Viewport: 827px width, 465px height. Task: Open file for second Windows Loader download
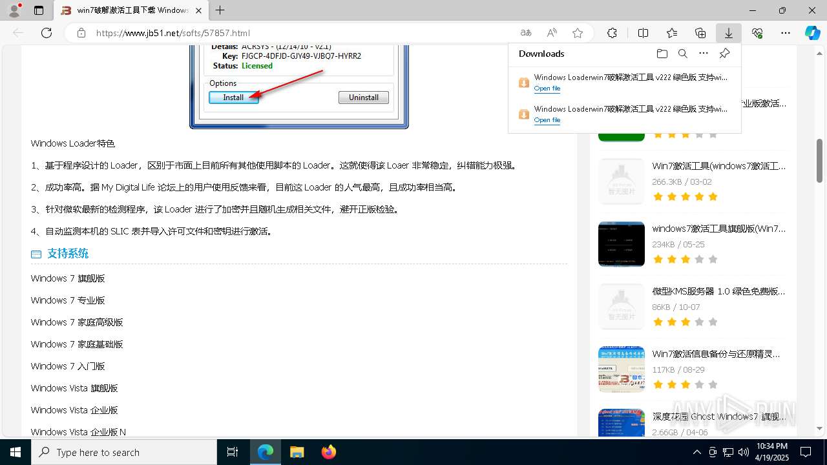point(547,120)
